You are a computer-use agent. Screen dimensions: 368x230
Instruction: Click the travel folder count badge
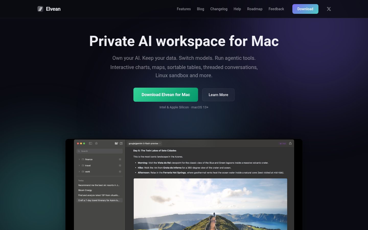tap(120, 166)
